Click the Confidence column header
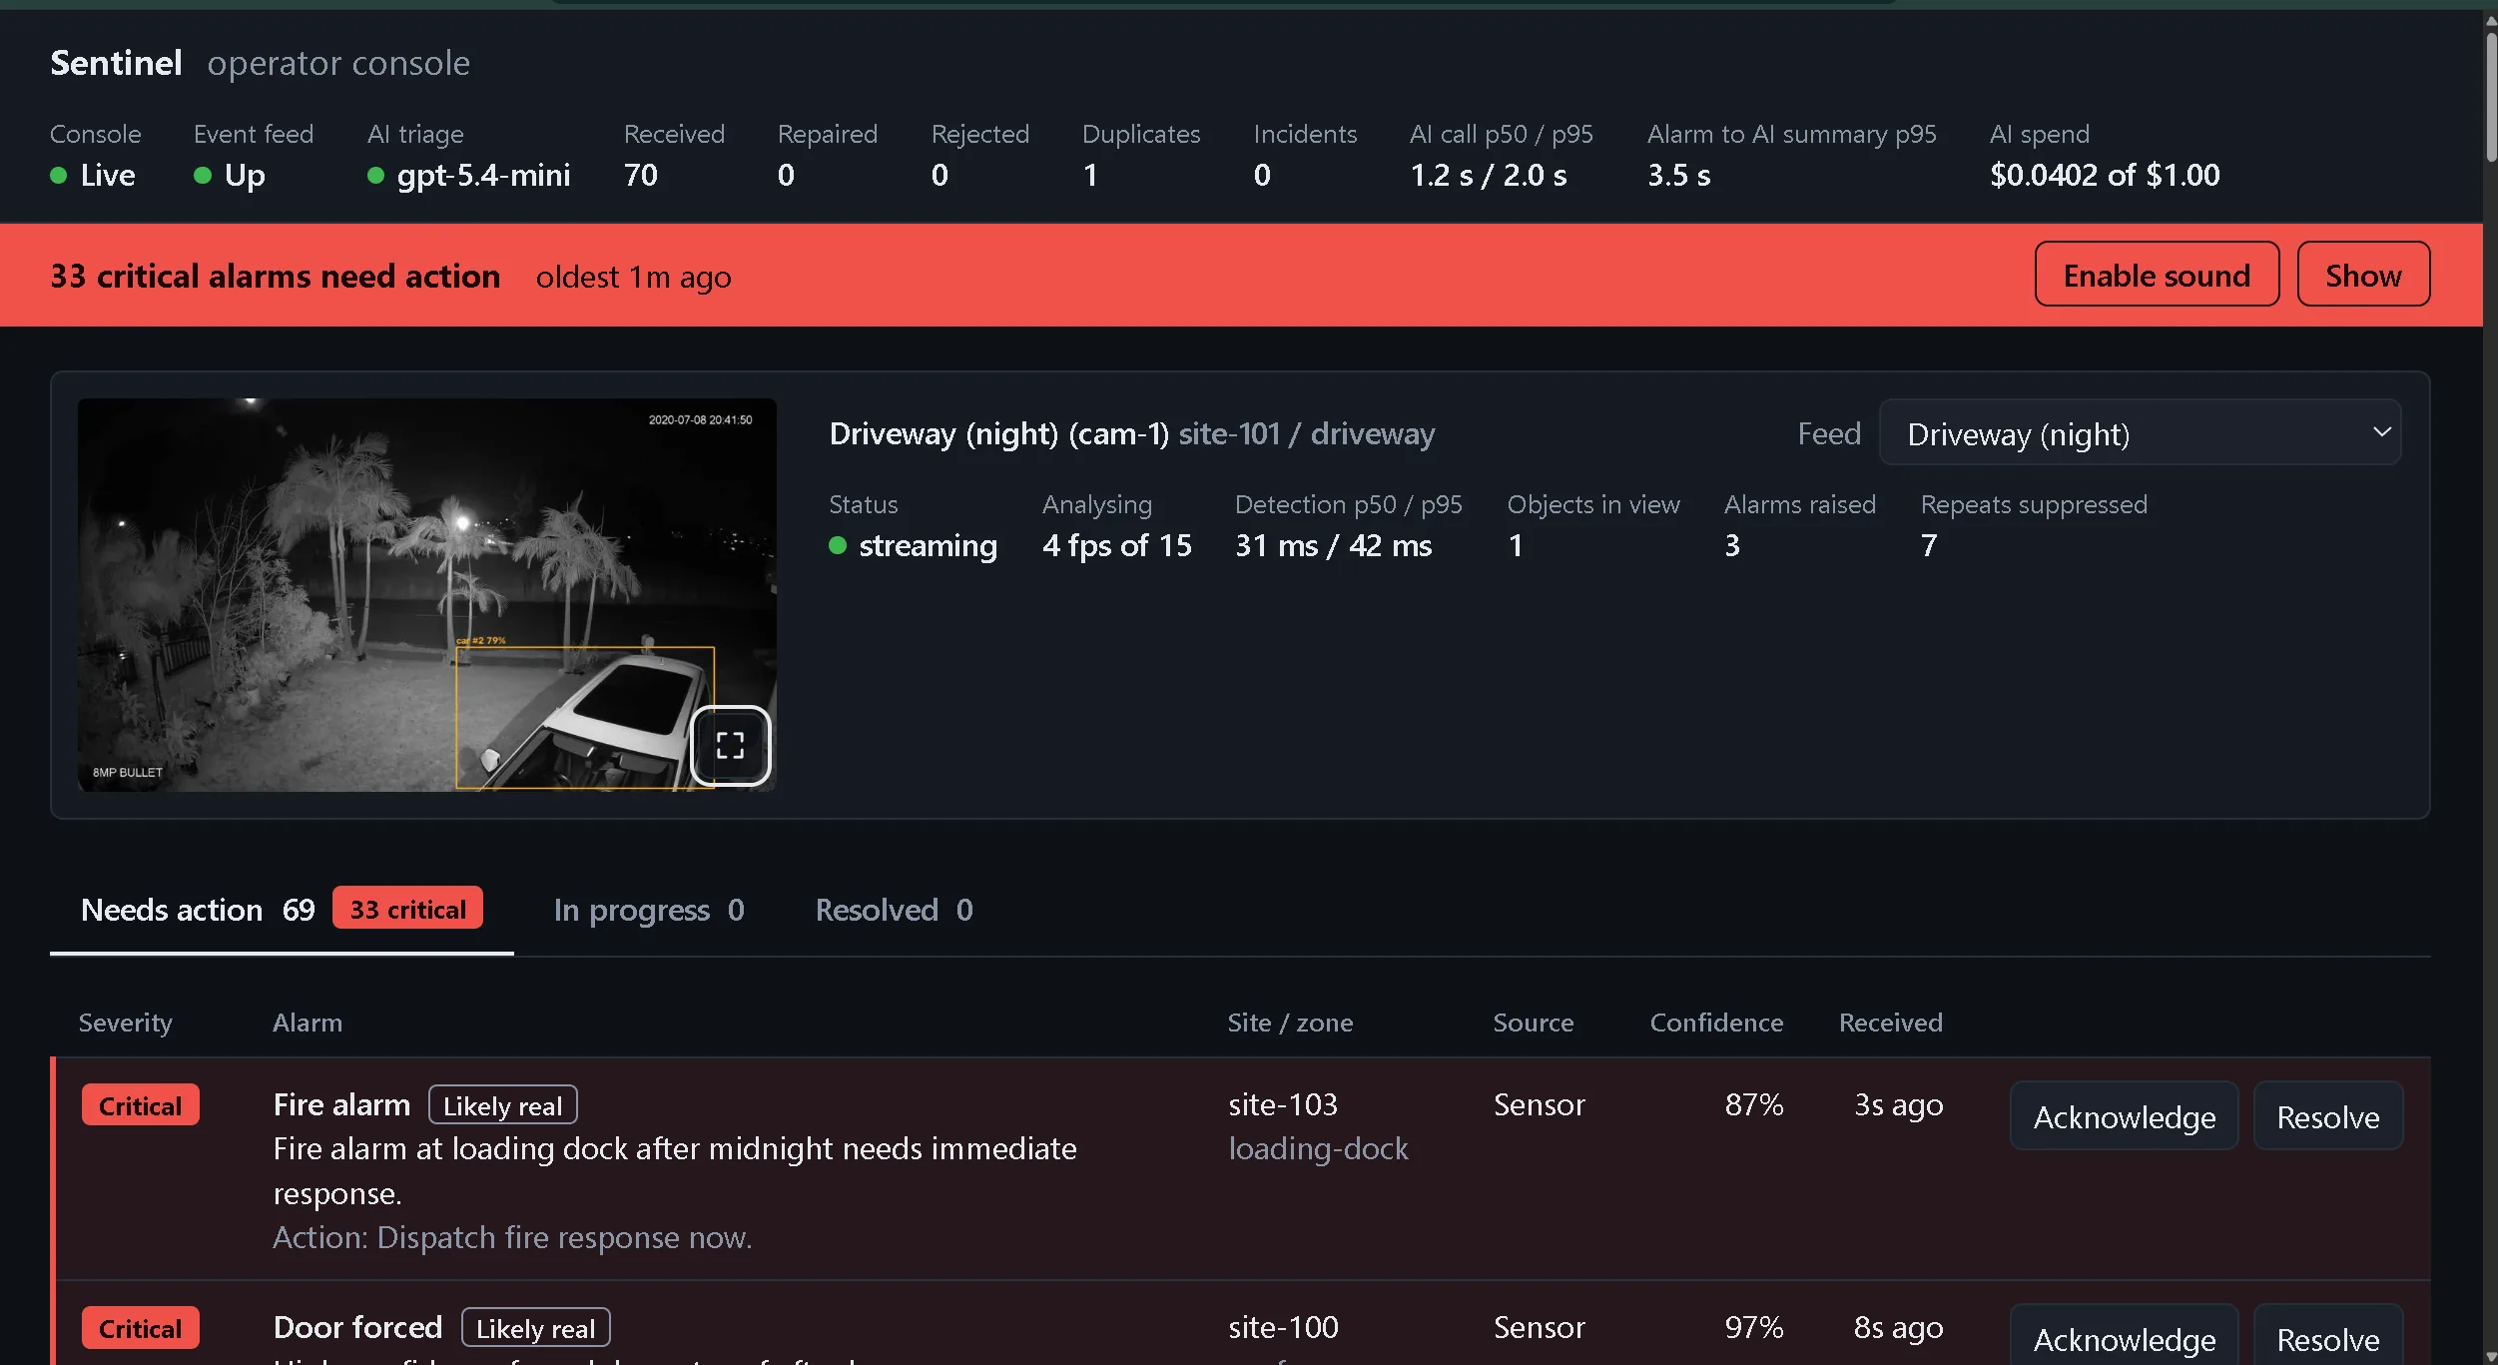This screenshot has height=1365, width=2498. 1716,1023
